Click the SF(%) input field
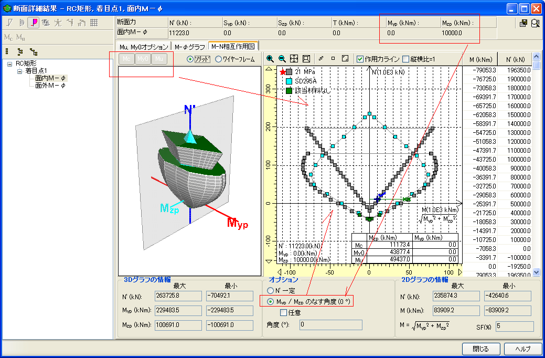 (x=515, y=327)
